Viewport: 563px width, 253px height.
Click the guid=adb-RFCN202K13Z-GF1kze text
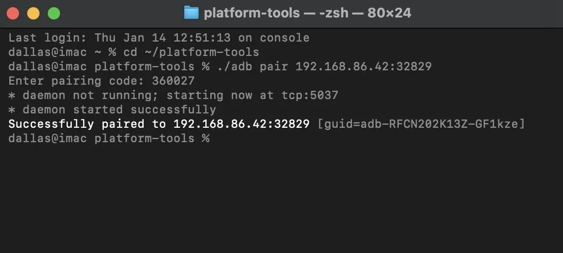click(x=421, y=124)
